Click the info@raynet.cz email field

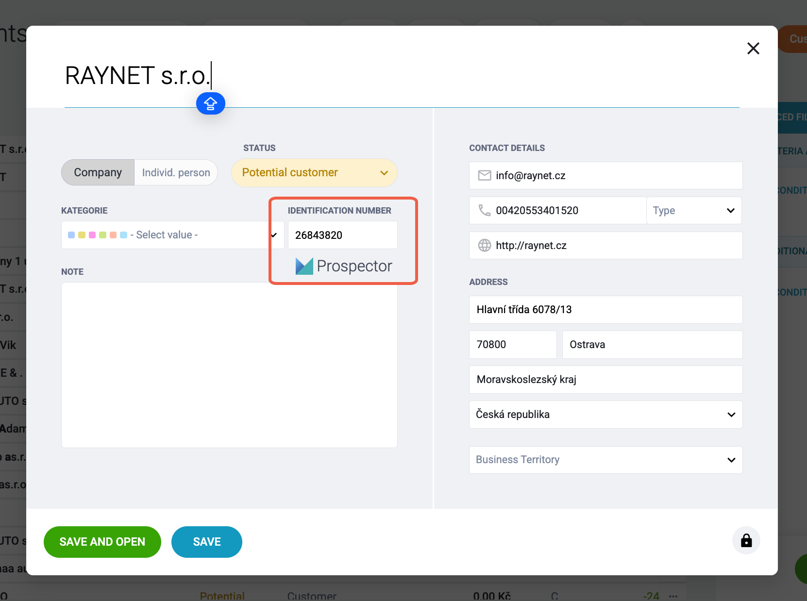(605, 175)
